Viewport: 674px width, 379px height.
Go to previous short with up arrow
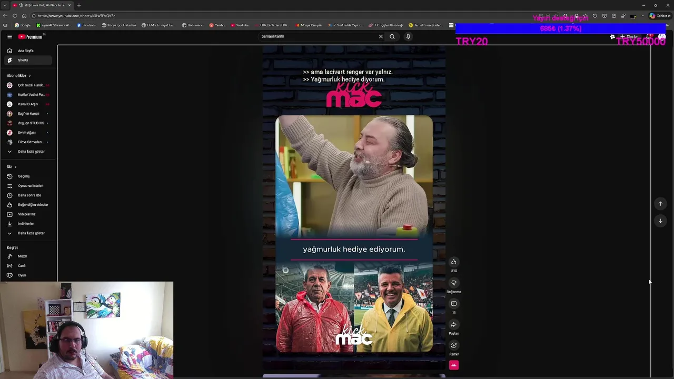(x=660, y=204)
